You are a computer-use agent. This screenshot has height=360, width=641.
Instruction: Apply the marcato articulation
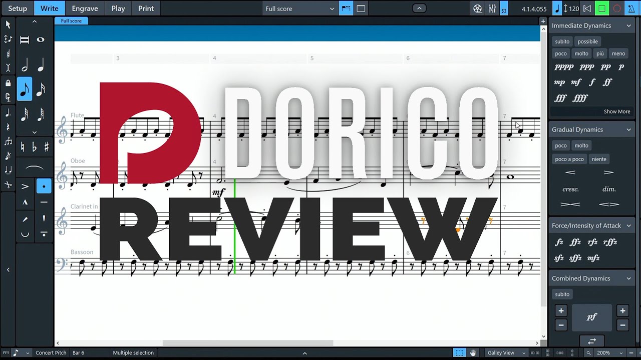pyautogui.click(x=25, y=202)
